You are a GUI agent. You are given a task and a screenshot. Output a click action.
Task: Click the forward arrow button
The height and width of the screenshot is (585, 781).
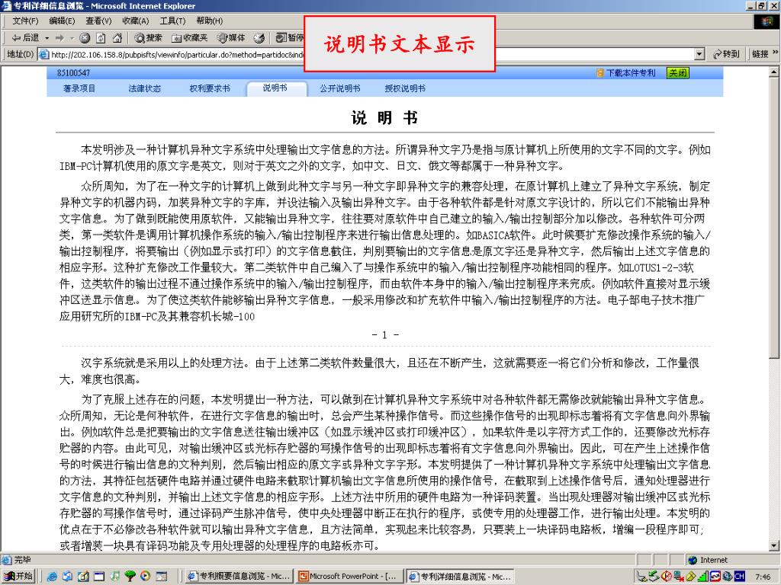(59, 38)
